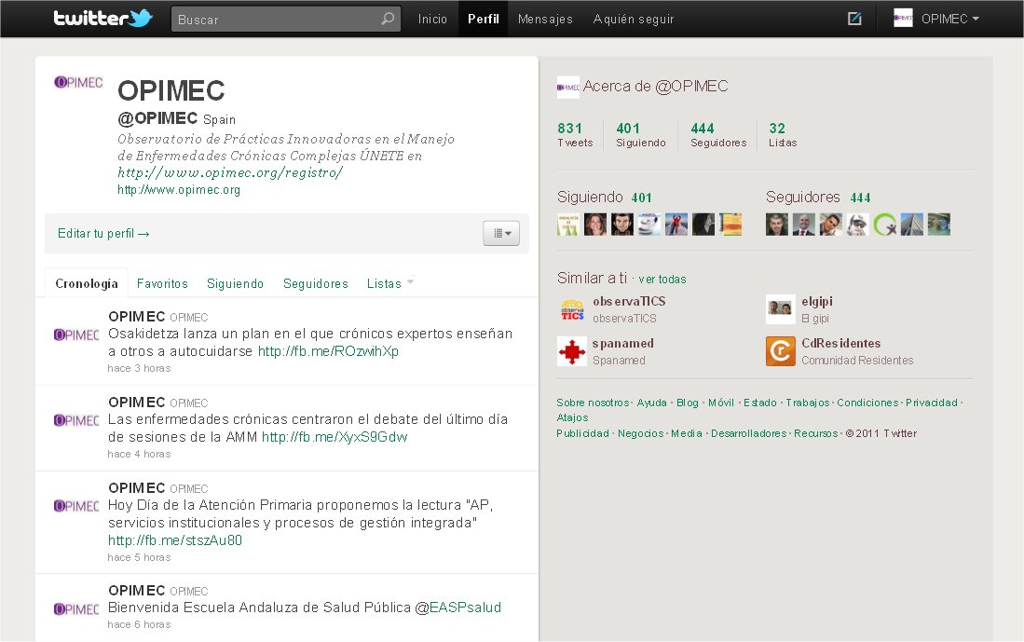Click first avatar in Seguidores row
This screenshot has width=1024, height=642.
(x=777, y=224)
